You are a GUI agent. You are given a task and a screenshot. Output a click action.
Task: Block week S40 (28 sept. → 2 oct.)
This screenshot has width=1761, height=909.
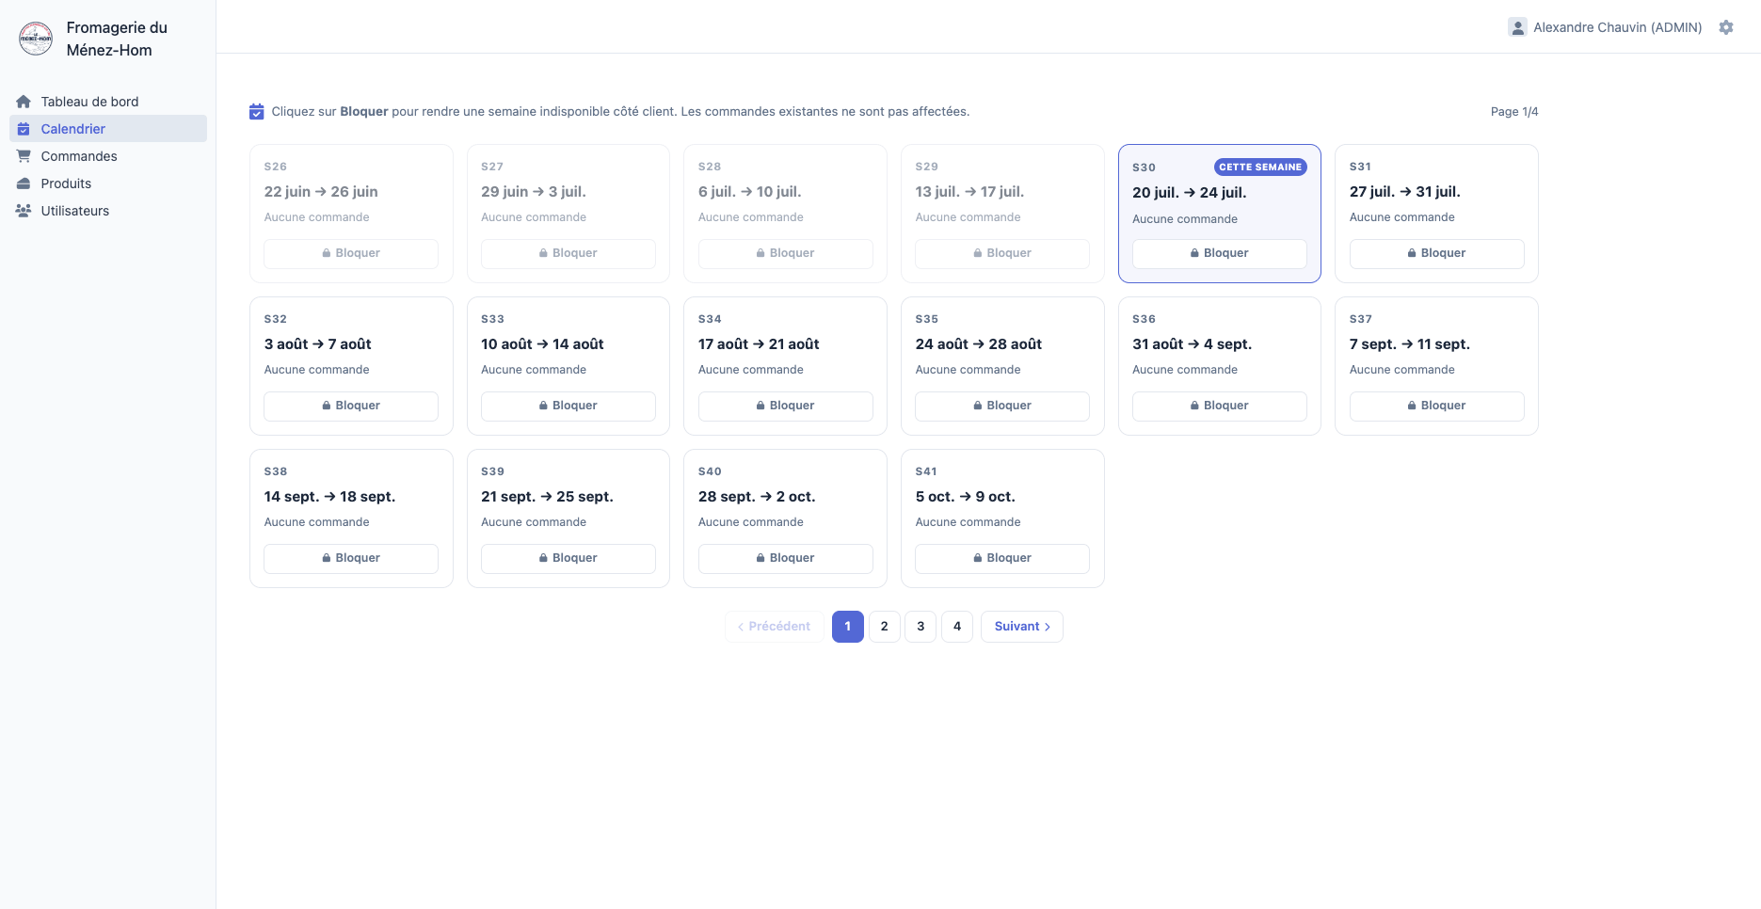point(786,558)
